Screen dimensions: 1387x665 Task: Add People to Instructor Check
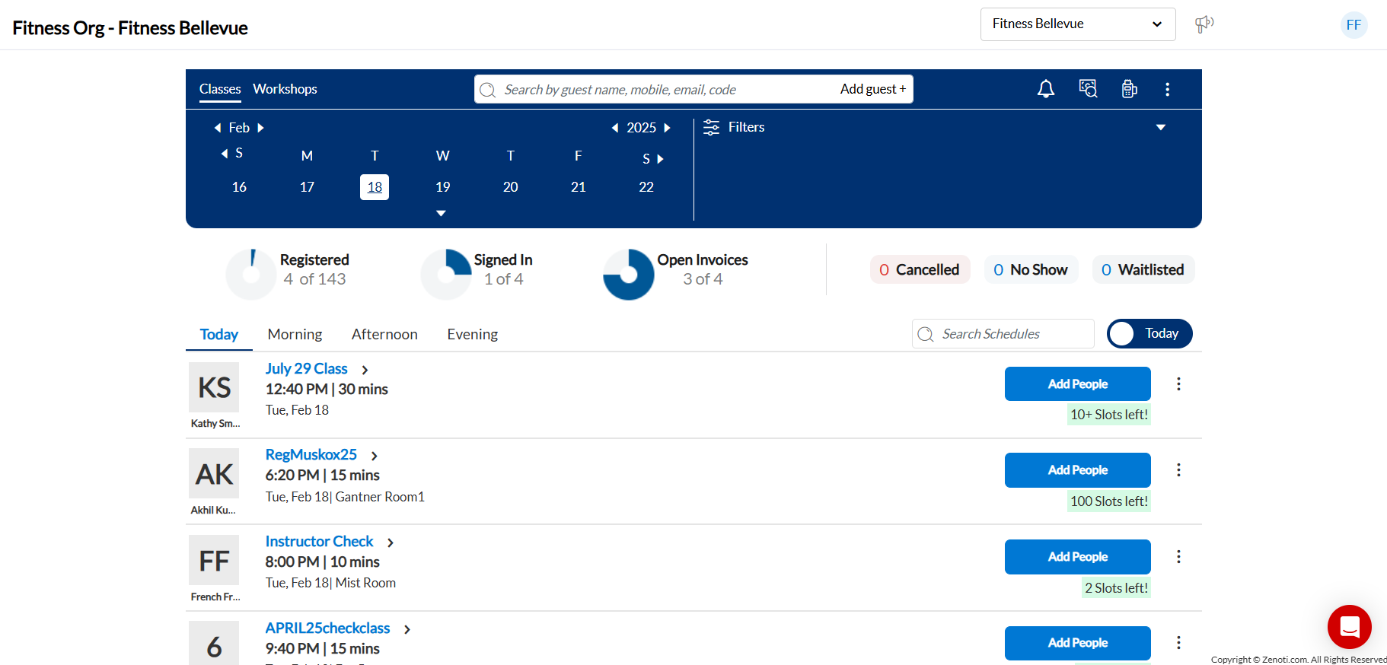tap(1078, 557)
